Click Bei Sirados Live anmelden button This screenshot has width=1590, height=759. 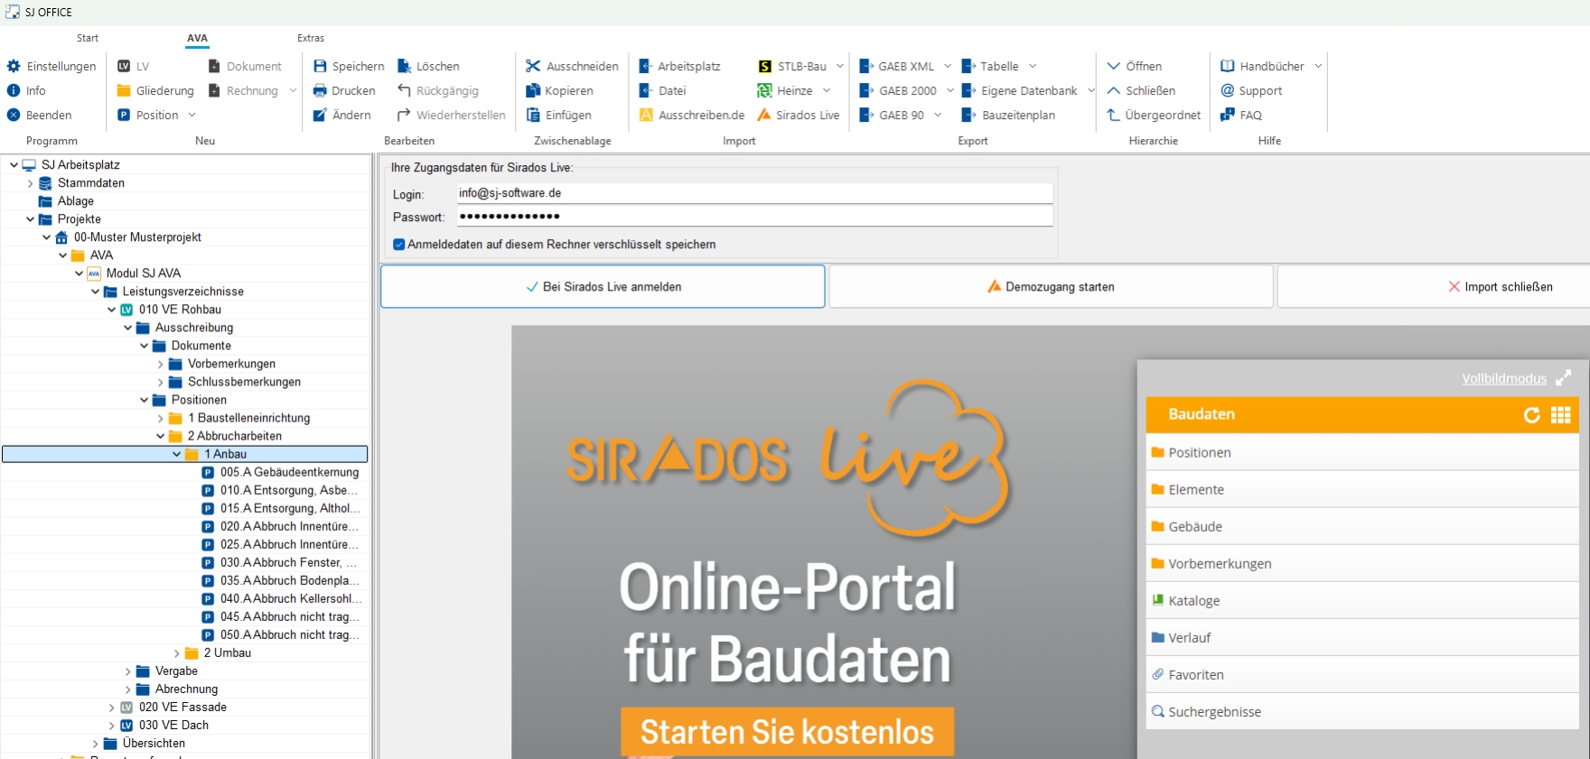tap(603, 287)
